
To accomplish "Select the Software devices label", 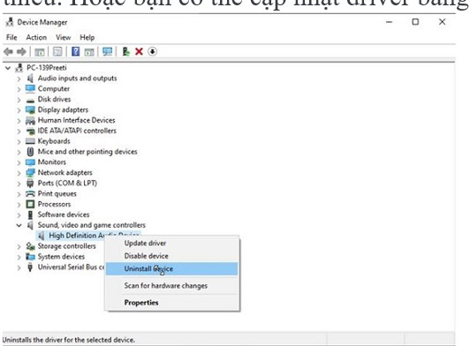I will pos(64,214).
